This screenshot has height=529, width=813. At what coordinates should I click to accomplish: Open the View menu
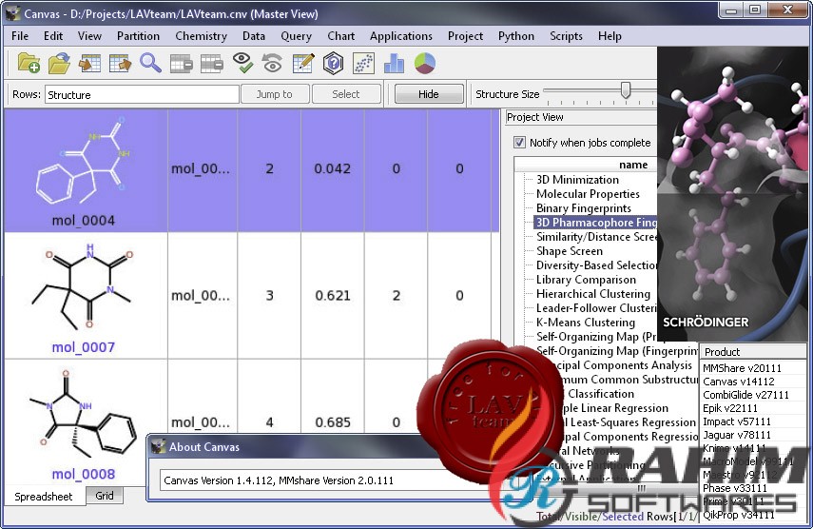point(89,36)
